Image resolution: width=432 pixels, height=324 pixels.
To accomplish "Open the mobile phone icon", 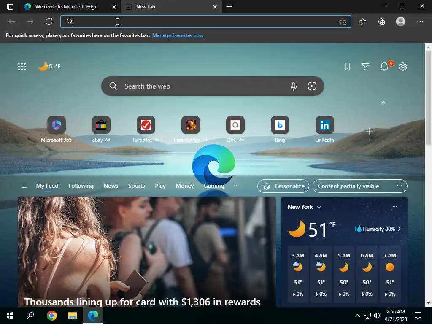I will pyautogui.click(x=347, y=66).
